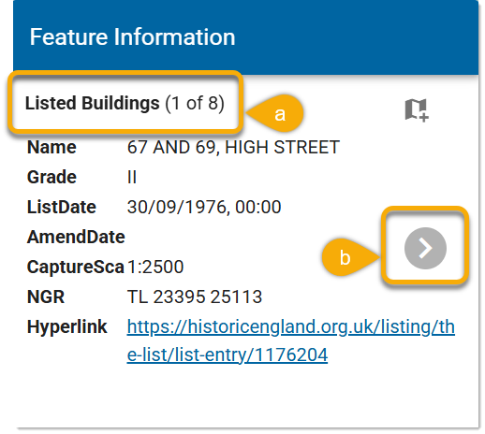Click the Grade value II
Viewport: 485px width, 434px height.
coord(132,177)
